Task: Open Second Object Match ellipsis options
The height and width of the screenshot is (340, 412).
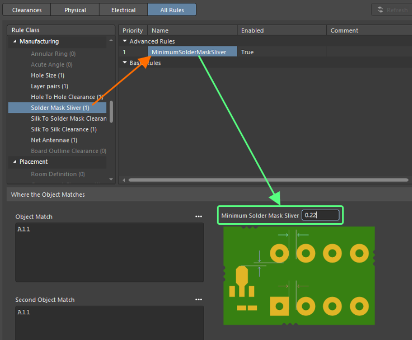Action: [198, 300]
